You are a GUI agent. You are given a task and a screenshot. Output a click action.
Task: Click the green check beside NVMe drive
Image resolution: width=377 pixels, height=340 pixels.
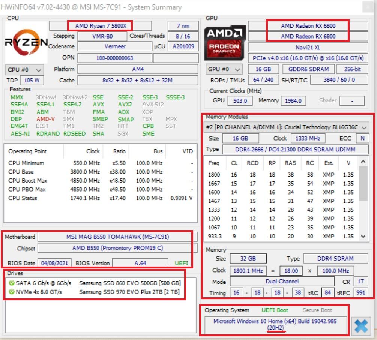pyautogui.click(x=11, y=292)
